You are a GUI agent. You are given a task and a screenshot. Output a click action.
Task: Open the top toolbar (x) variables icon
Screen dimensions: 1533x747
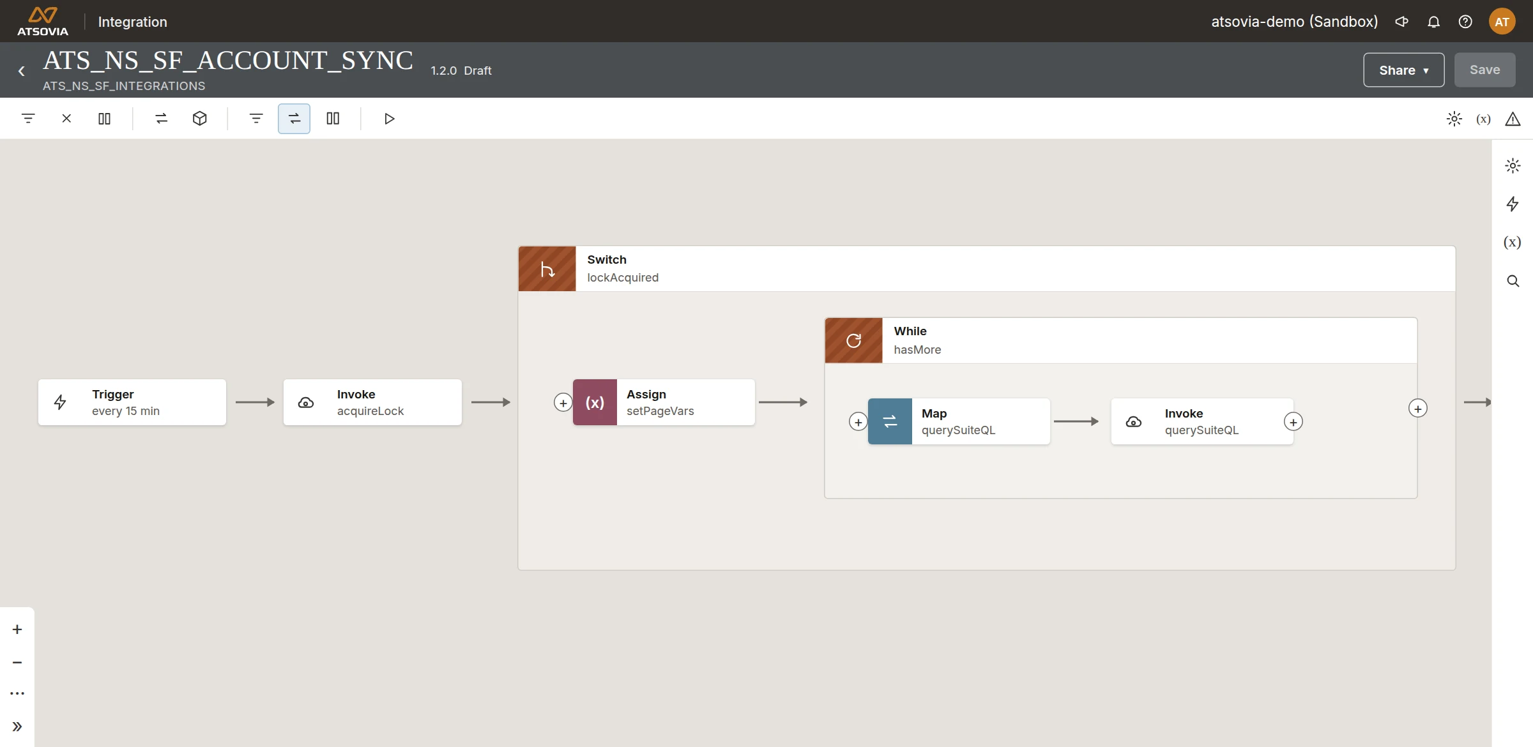(x=1483, y=119)
